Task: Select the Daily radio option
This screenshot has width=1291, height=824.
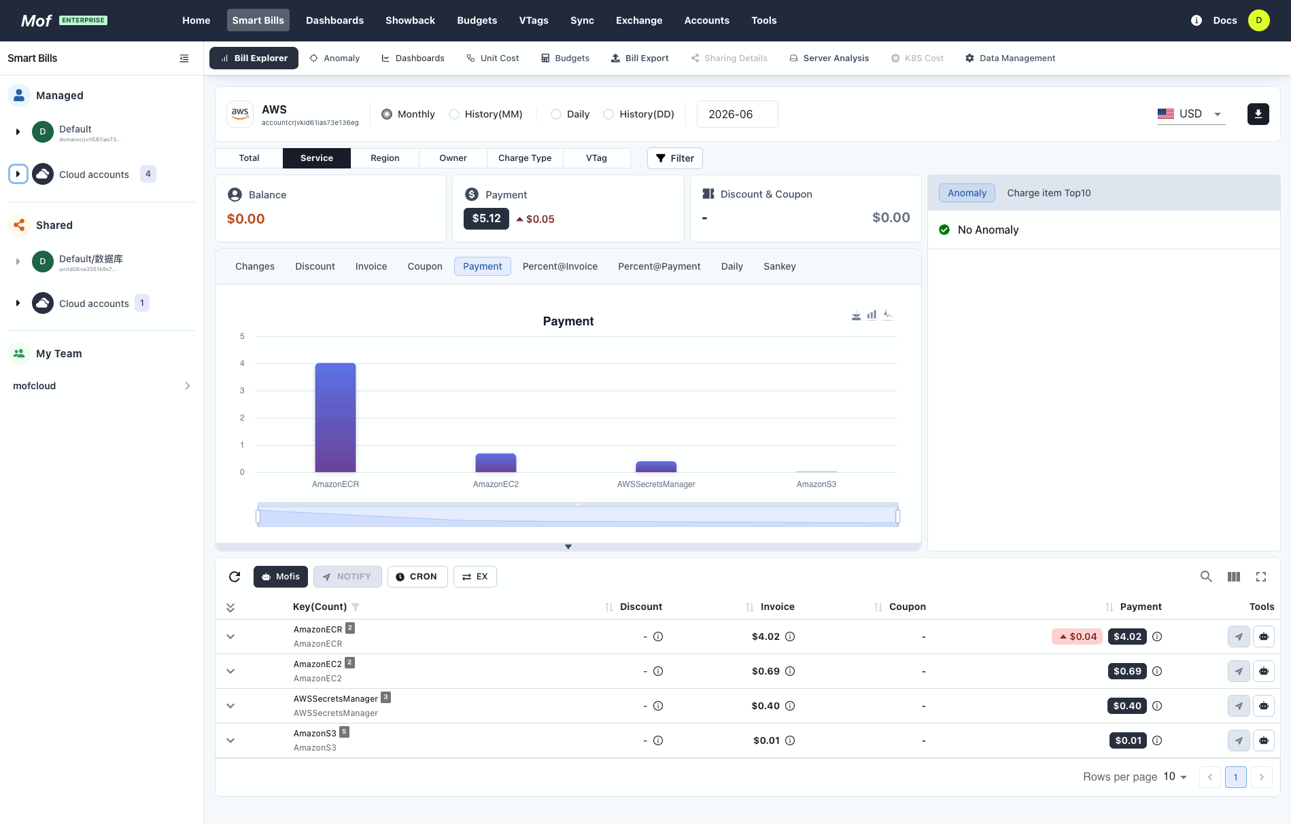Action: tap(556, 114)
